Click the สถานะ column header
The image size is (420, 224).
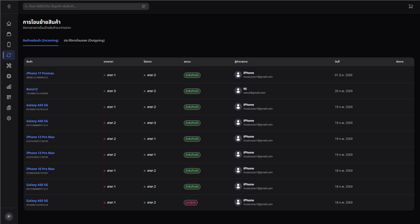click(x=187, y=62)
